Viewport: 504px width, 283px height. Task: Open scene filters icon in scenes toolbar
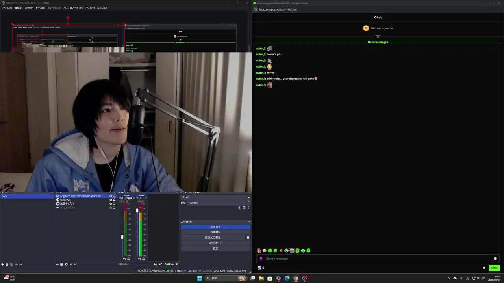(x=11, y=264)
